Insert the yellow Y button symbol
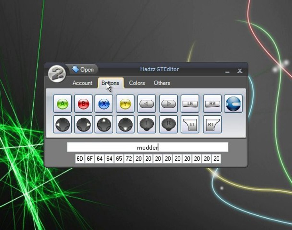Viewport: 292px width, 230px height. [125, 104]
